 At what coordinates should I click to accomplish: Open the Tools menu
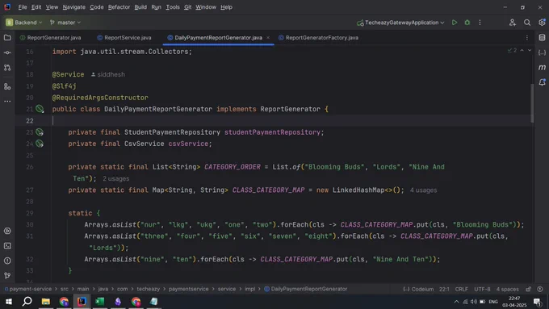pyautogui.click(x=173, y=7)
